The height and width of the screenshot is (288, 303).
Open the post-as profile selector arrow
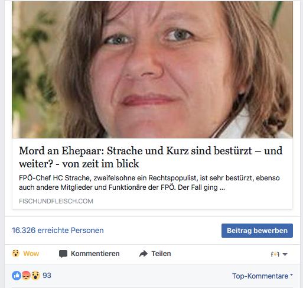285,254
